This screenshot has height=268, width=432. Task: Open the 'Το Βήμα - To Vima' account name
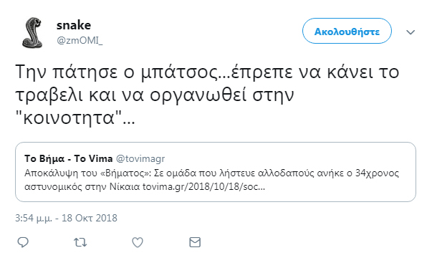click(x=68, y=158)
